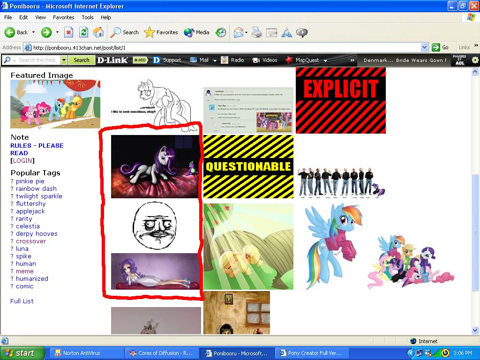Click the green ADD toolbar button
This screenshot has width=480, height=360.
click(140, 60)
